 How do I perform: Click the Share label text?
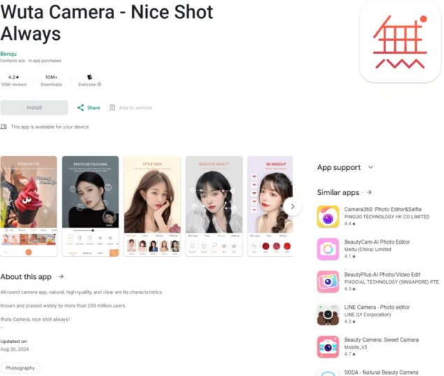point(94,108)
